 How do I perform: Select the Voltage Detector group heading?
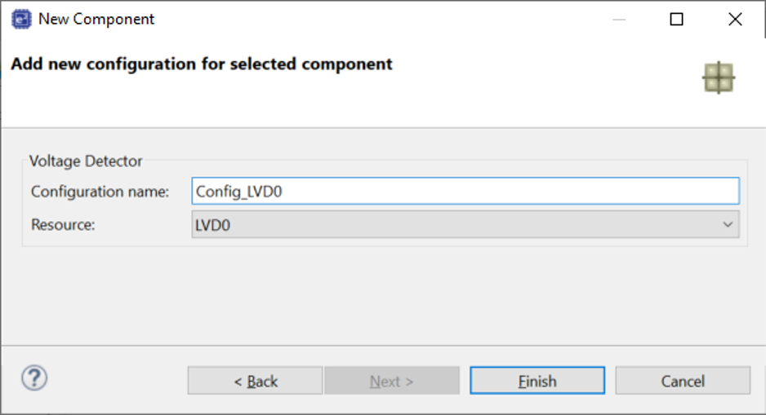(x=86, y=161)
